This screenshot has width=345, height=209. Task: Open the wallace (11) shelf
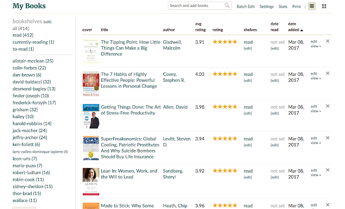pos(25,200)
